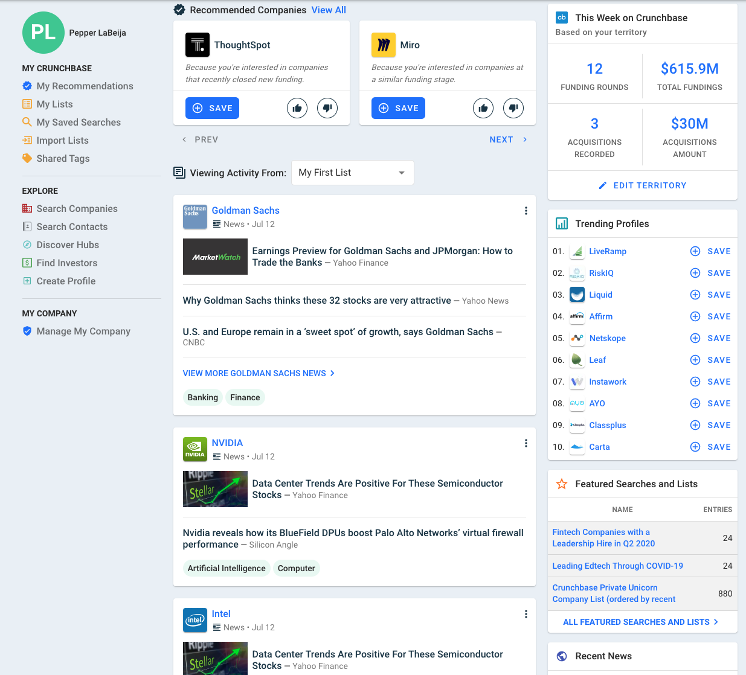746x675 pixels.
Task: Click the Netskope logo in Trending Profiles
Action: (x=577, y=338)
